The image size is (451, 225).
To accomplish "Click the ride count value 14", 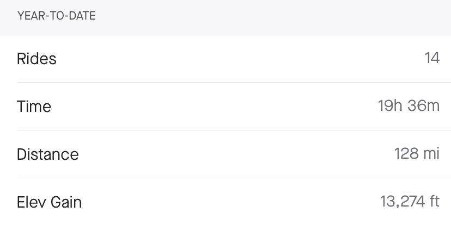I will coord(432,58).
